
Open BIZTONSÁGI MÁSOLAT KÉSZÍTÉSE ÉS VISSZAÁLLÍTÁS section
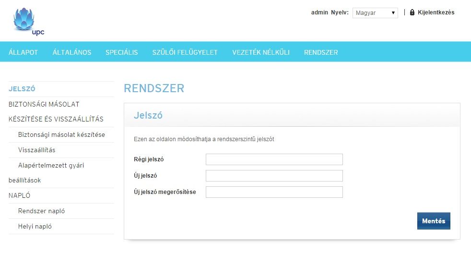pyautogui.click(x=56, y=112)
